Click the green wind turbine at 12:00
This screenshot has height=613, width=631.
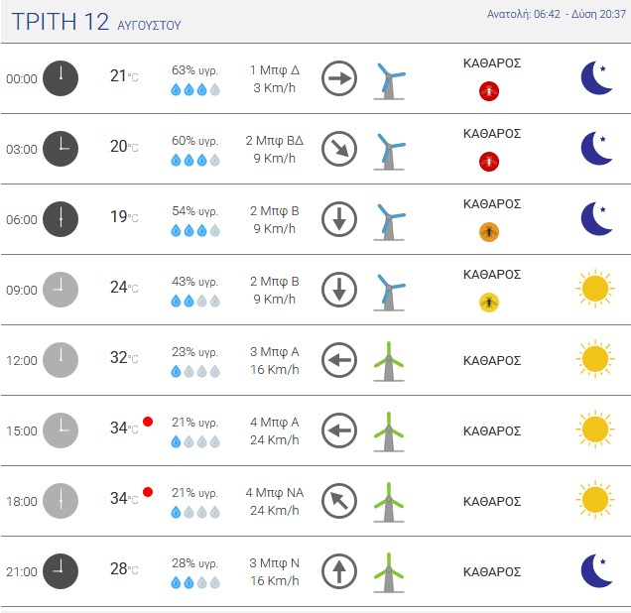click(389, 361)
